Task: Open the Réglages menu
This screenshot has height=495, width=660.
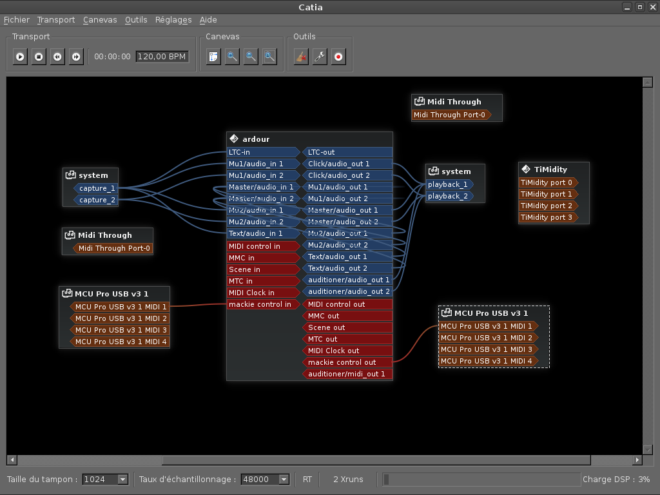Action: [x=173, y=20]
